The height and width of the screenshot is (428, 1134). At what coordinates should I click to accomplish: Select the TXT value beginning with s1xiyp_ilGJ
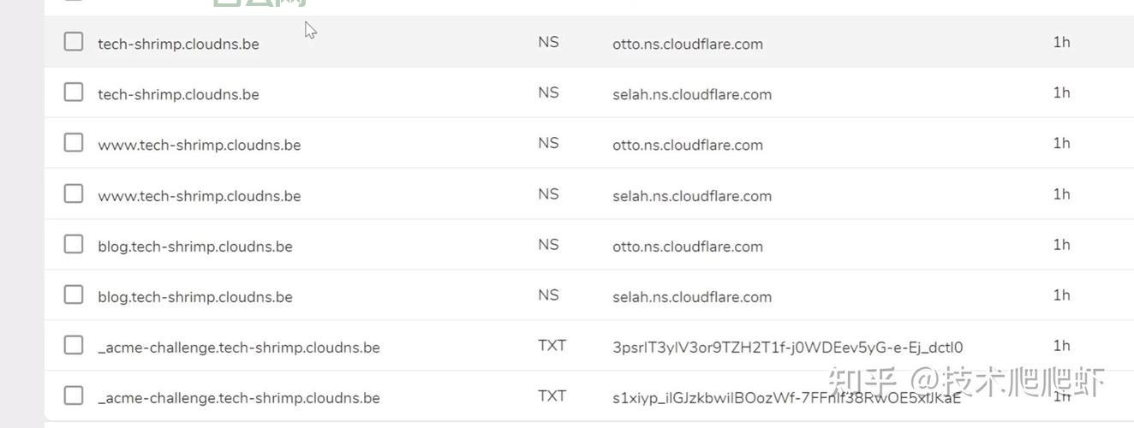(x=786, y=398)
